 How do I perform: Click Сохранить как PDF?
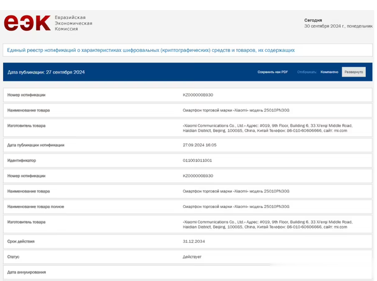coord(273,72)
